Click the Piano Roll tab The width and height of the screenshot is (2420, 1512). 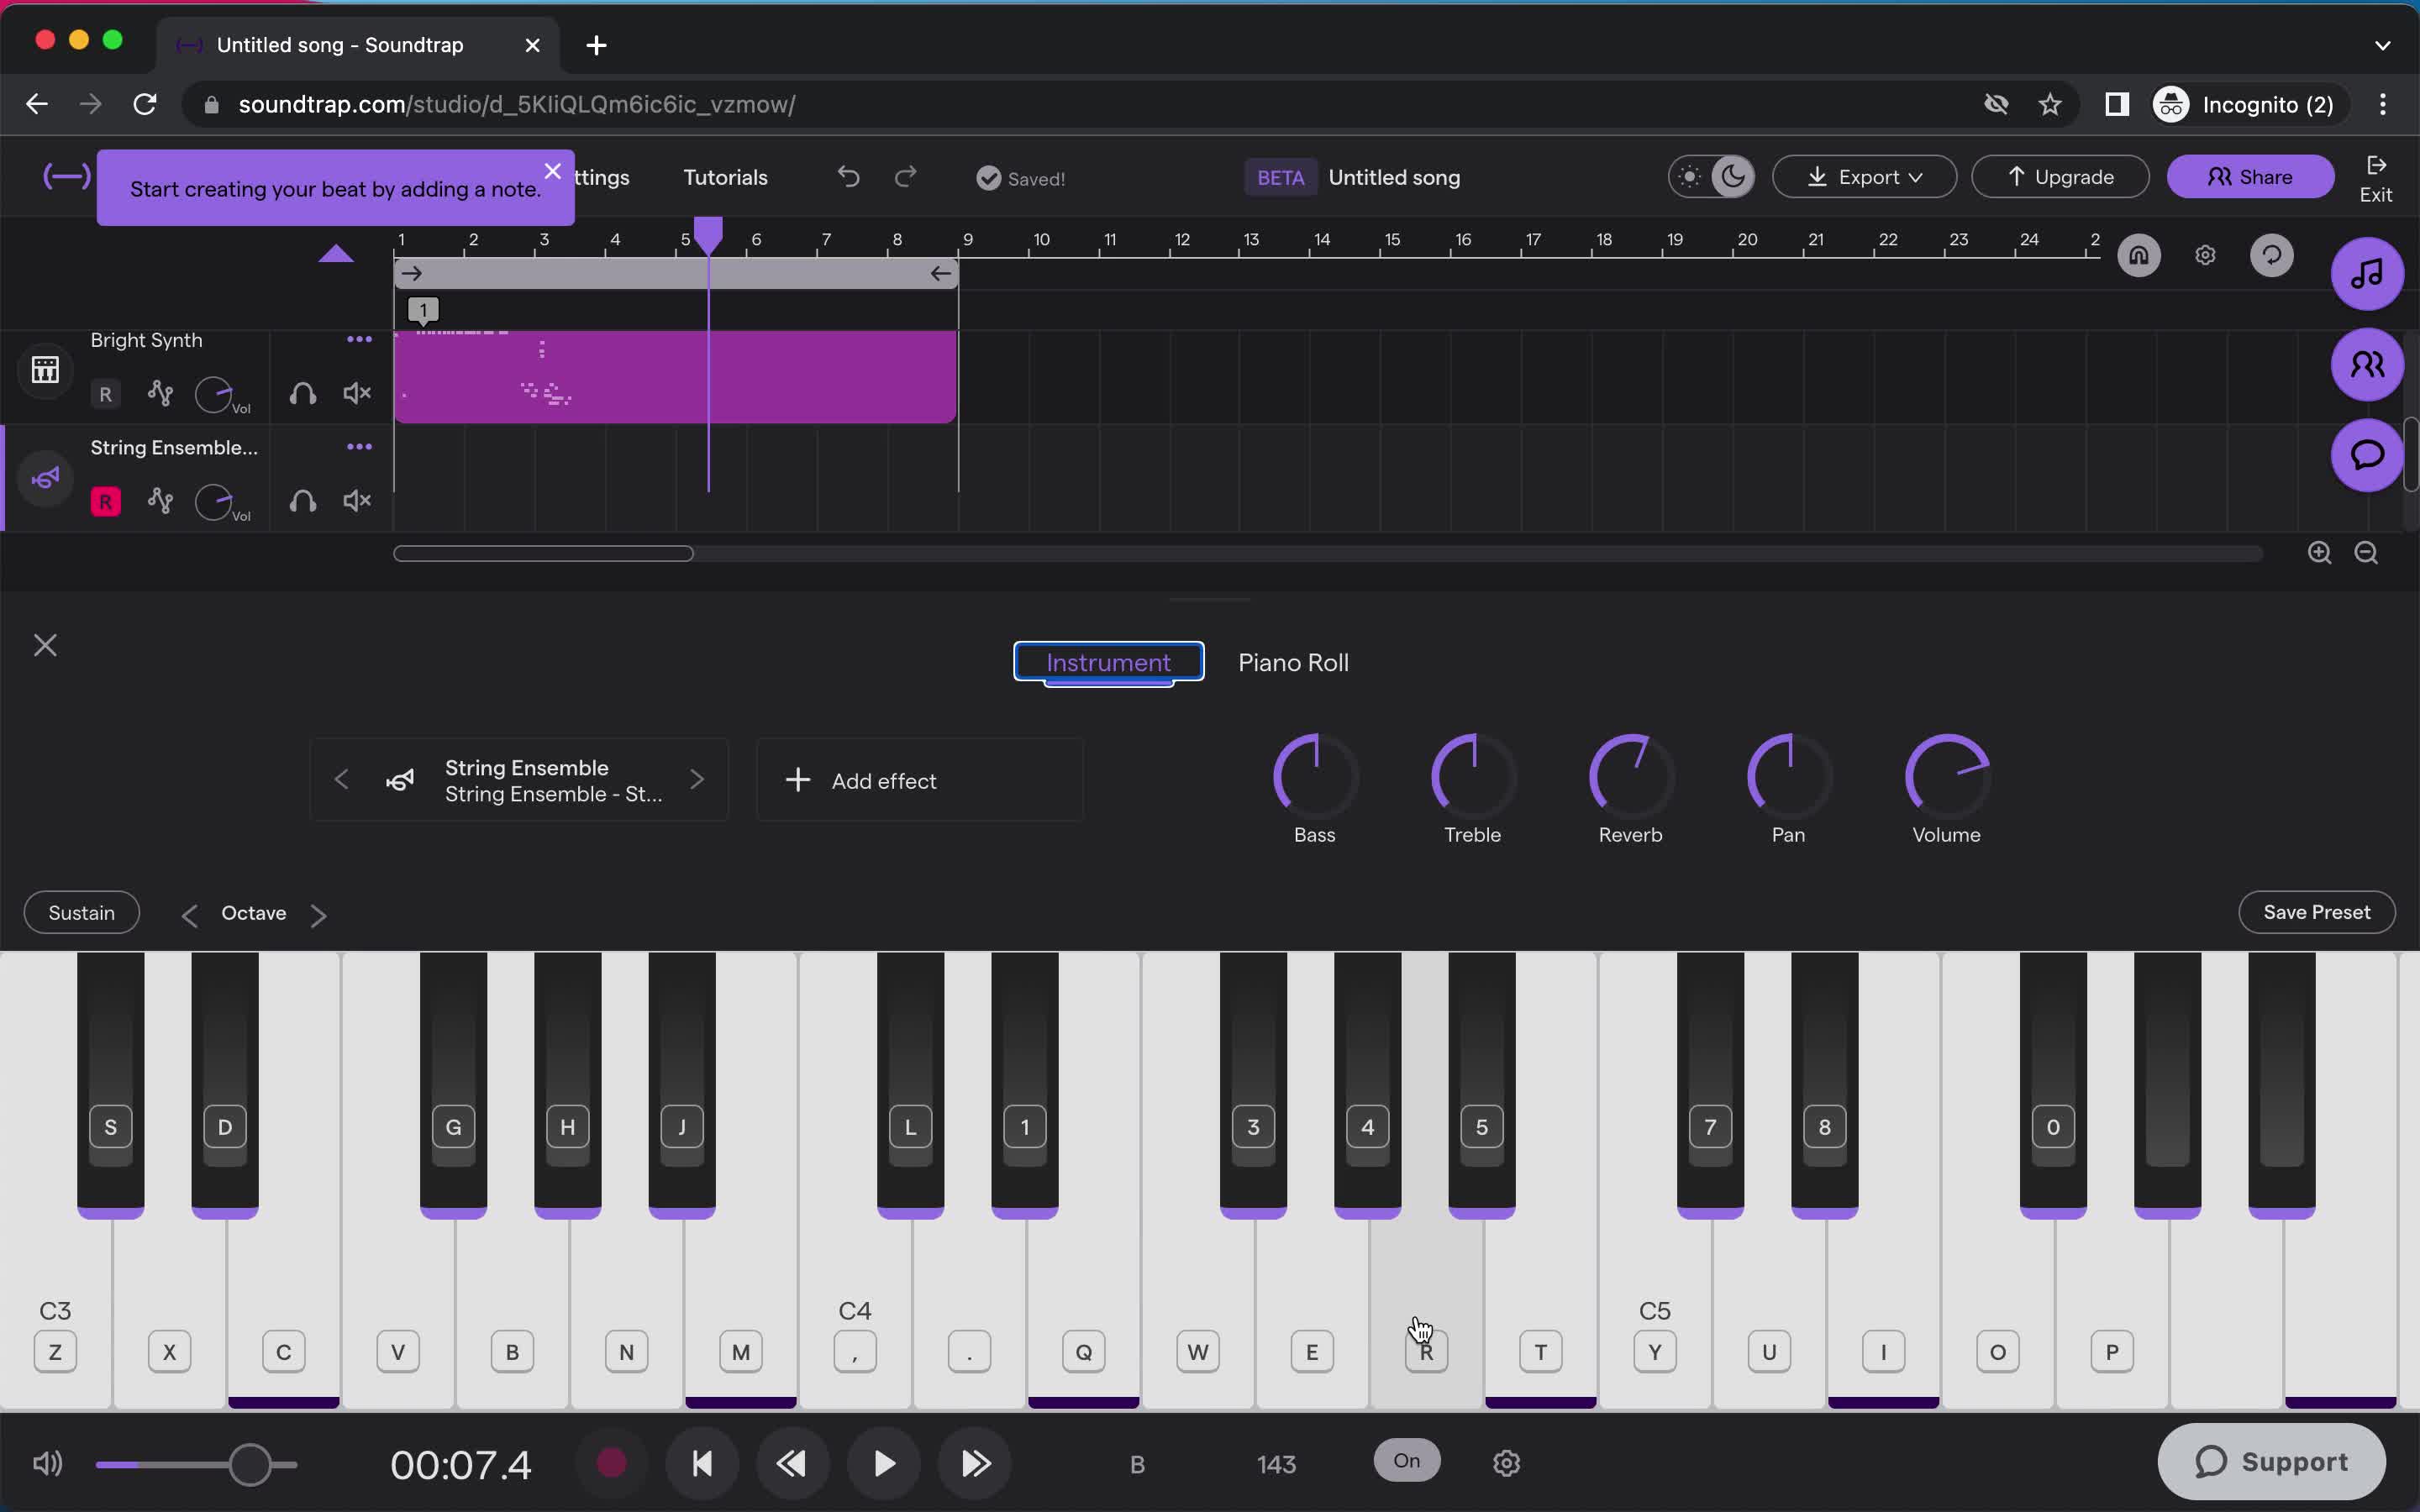(1292, 662)
